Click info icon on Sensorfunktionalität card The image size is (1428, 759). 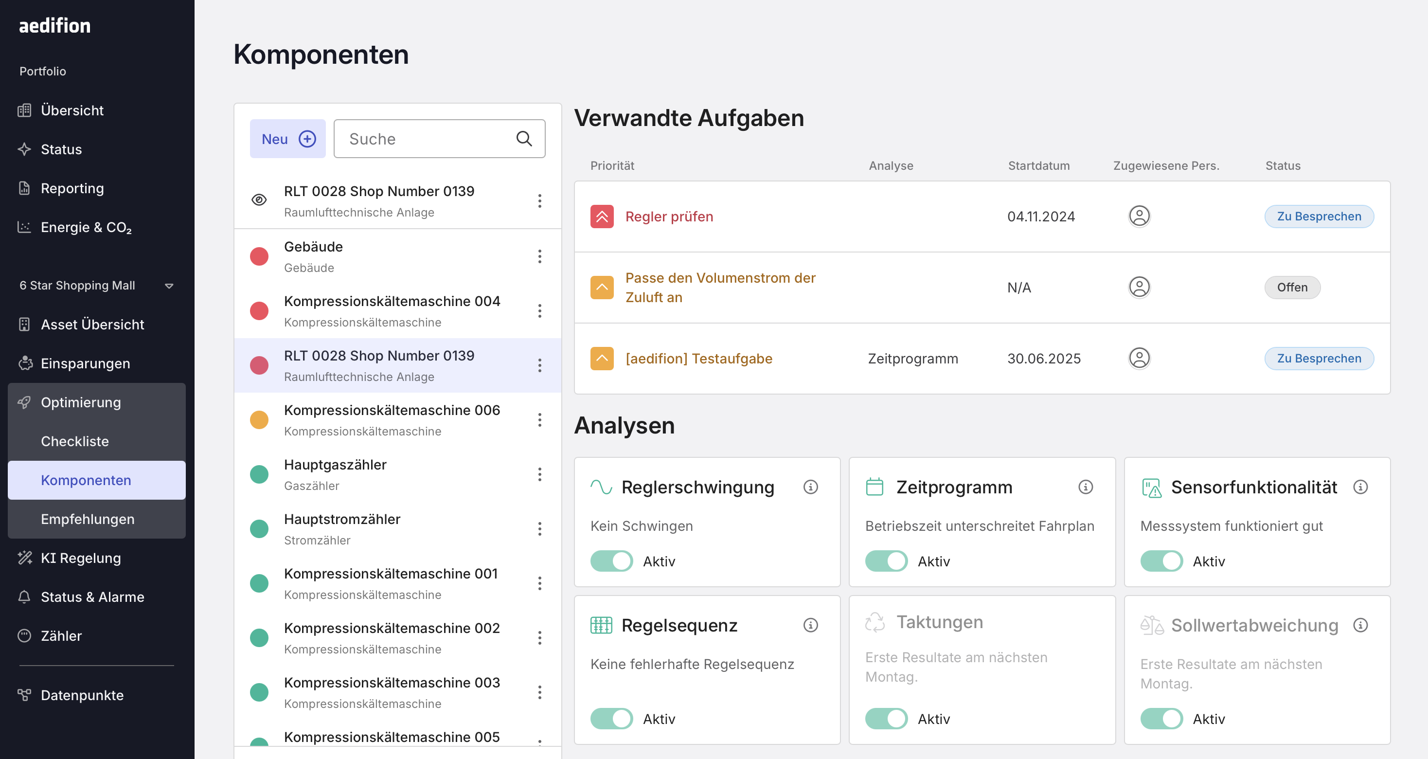click(x=1360, y=487)
